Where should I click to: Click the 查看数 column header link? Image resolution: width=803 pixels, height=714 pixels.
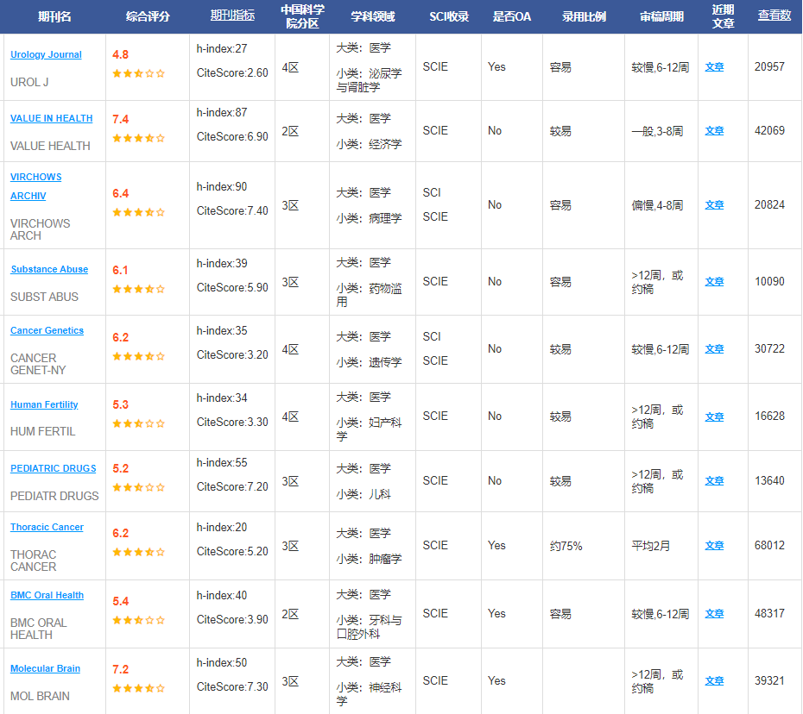pos(775,16)
